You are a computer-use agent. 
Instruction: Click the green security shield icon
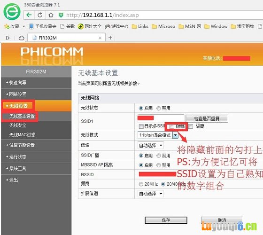[61, 15]
